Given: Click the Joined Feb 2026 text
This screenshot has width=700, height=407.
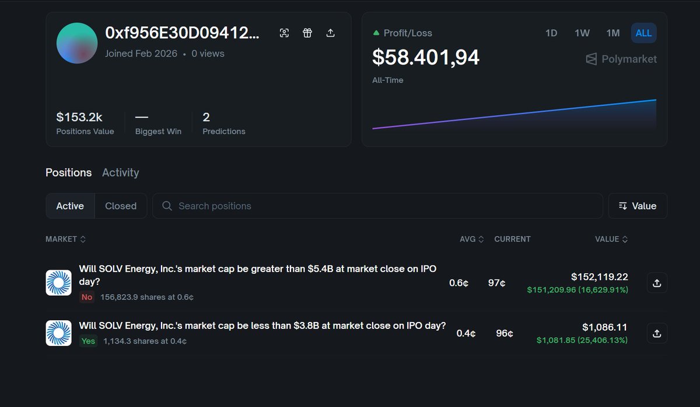Looking at the screenshot, I should pos(141,54).
